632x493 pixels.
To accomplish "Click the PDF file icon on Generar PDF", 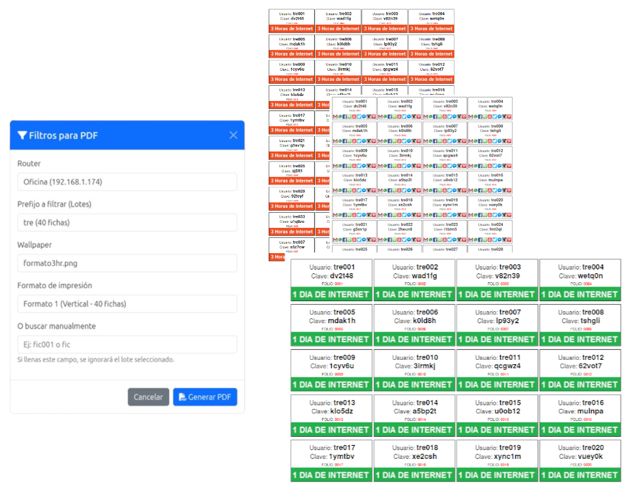I will [x=182, y=397].
